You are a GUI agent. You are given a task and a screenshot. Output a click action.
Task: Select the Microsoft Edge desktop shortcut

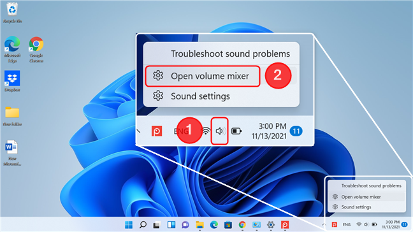(x=12, y=50)
